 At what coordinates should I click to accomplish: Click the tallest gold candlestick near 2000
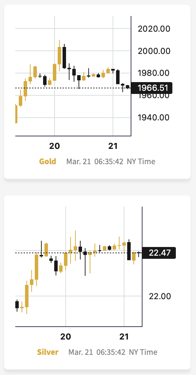coord(59,56)
